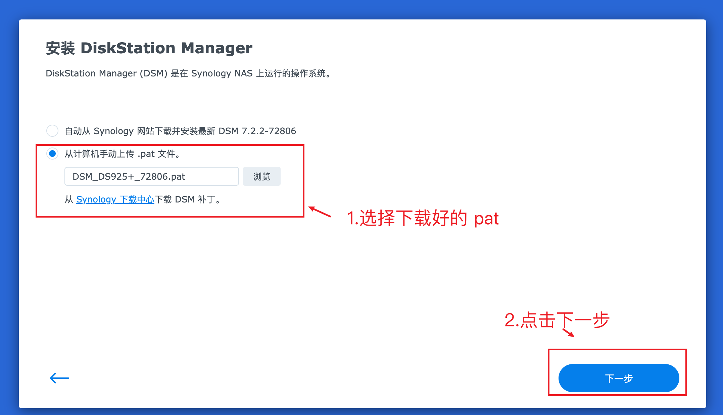The image size is (723, 415).
Task: Click the red annotation 2.点击下一步
Action: 557,320
